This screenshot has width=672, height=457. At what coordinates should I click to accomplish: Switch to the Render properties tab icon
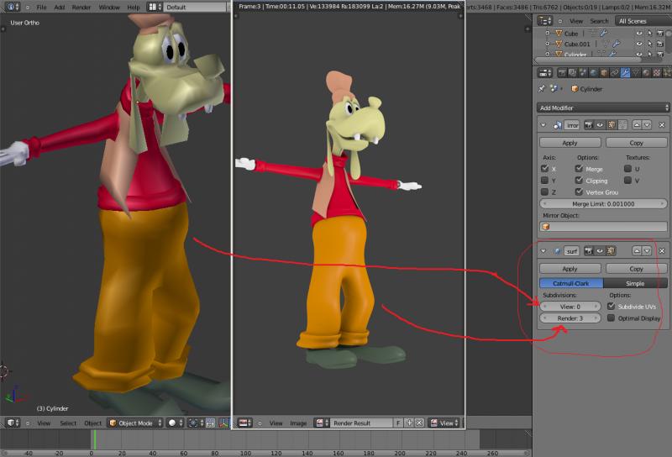(x=562, y=73)
